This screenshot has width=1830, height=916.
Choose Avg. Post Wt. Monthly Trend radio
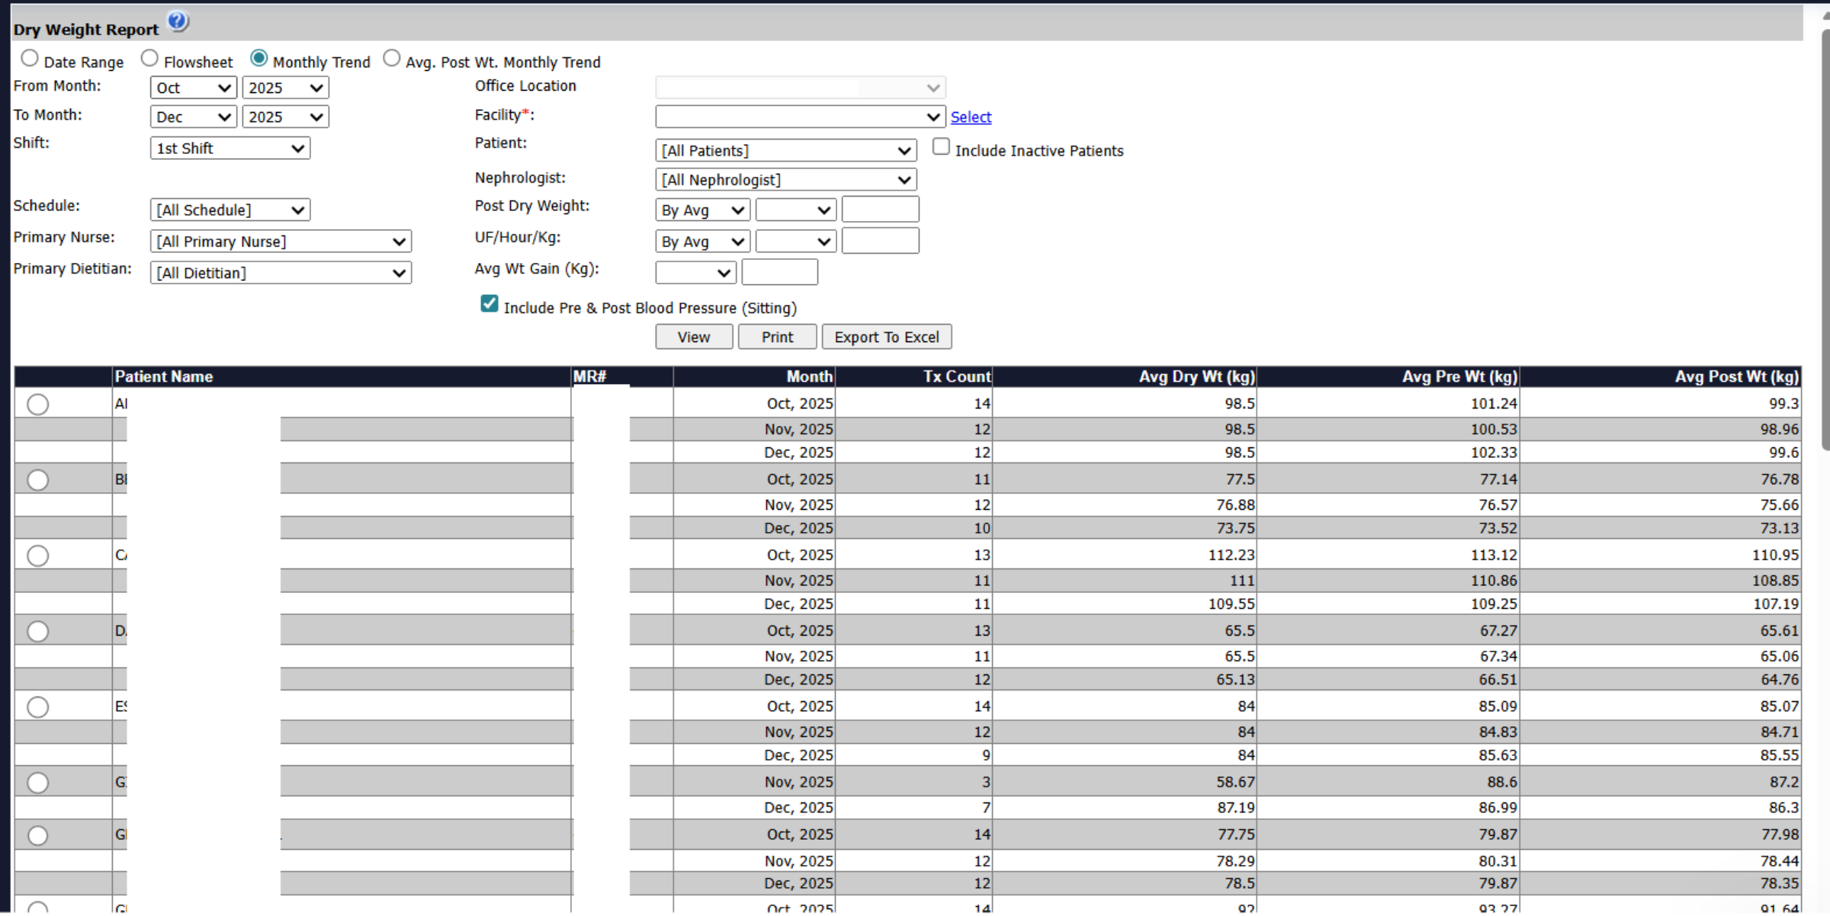pos(392,58)
